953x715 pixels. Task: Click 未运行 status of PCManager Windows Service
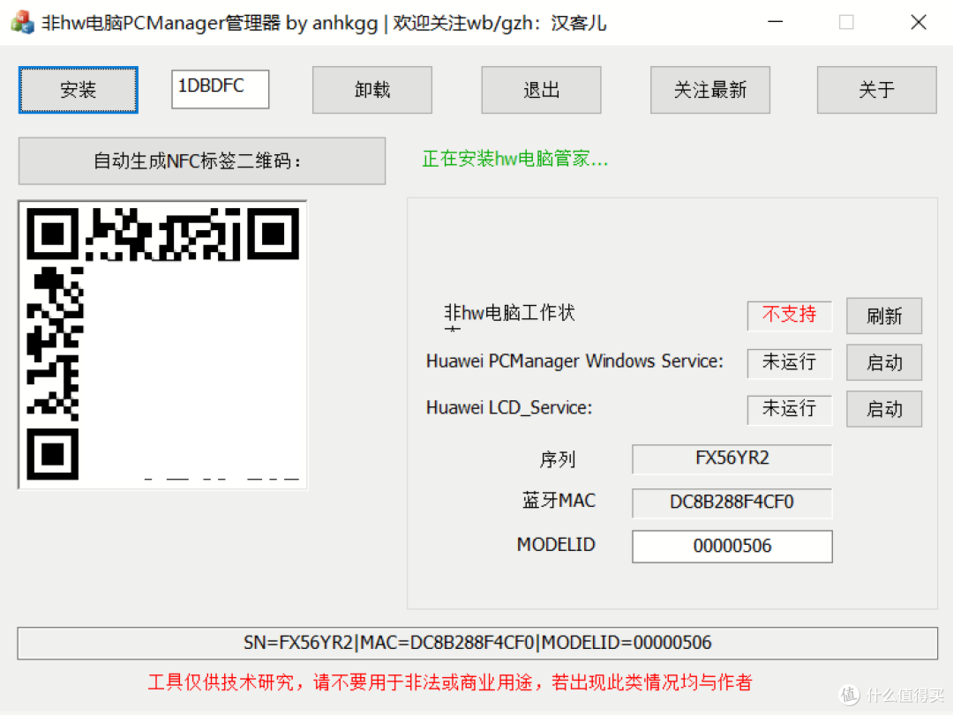coord(790,362)
